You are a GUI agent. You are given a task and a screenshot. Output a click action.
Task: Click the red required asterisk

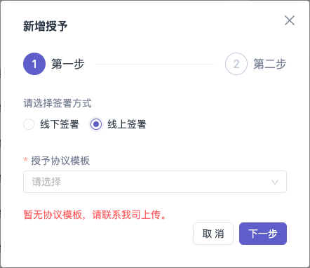click(x=26, y=160)
